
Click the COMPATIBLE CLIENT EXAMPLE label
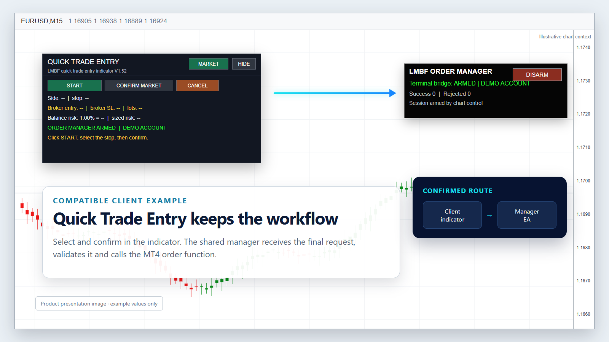click(120, 201)
